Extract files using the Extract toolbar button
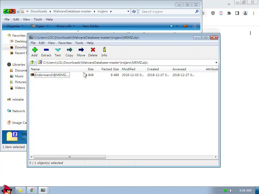 coord(46,52)
